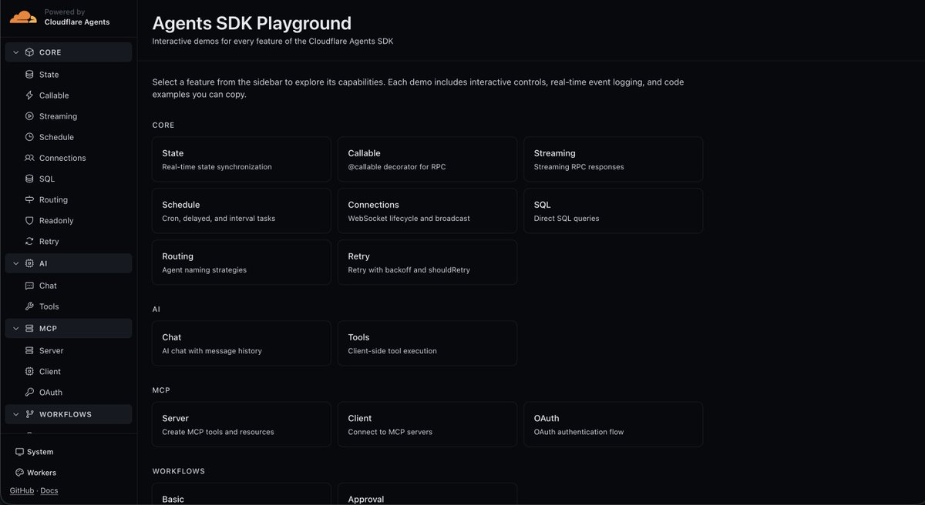Image resolution: width=925 pixels, height=505 pixels.
Task: Select the Workers color theme option
Action: [x=35, y=473]
